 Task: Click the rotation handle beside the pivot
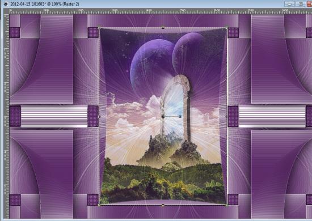point(180,117)
